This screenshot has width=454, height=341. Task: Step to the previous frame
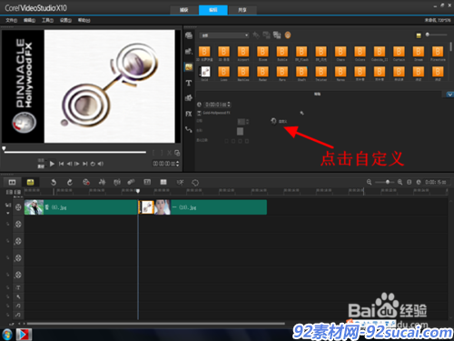click(x=69, y=164)
